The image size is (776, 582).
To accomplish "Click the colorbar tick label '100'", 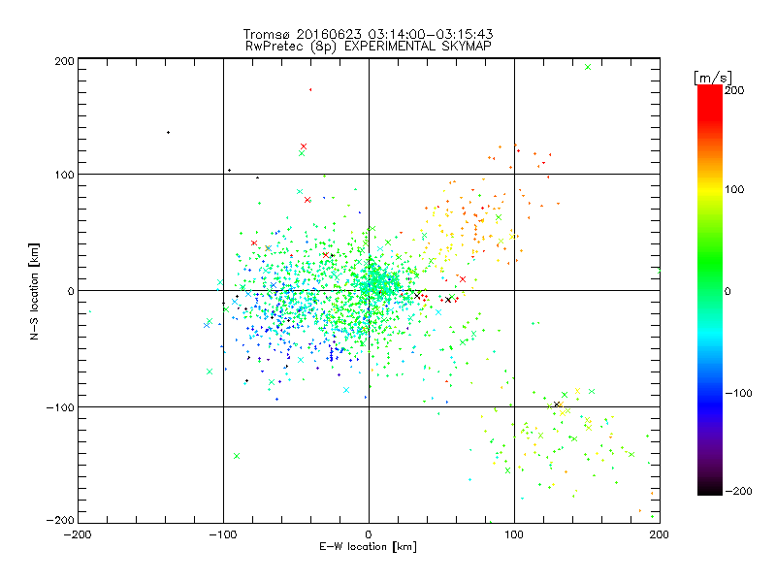I will pyautogui.click(x=734, y=189).
